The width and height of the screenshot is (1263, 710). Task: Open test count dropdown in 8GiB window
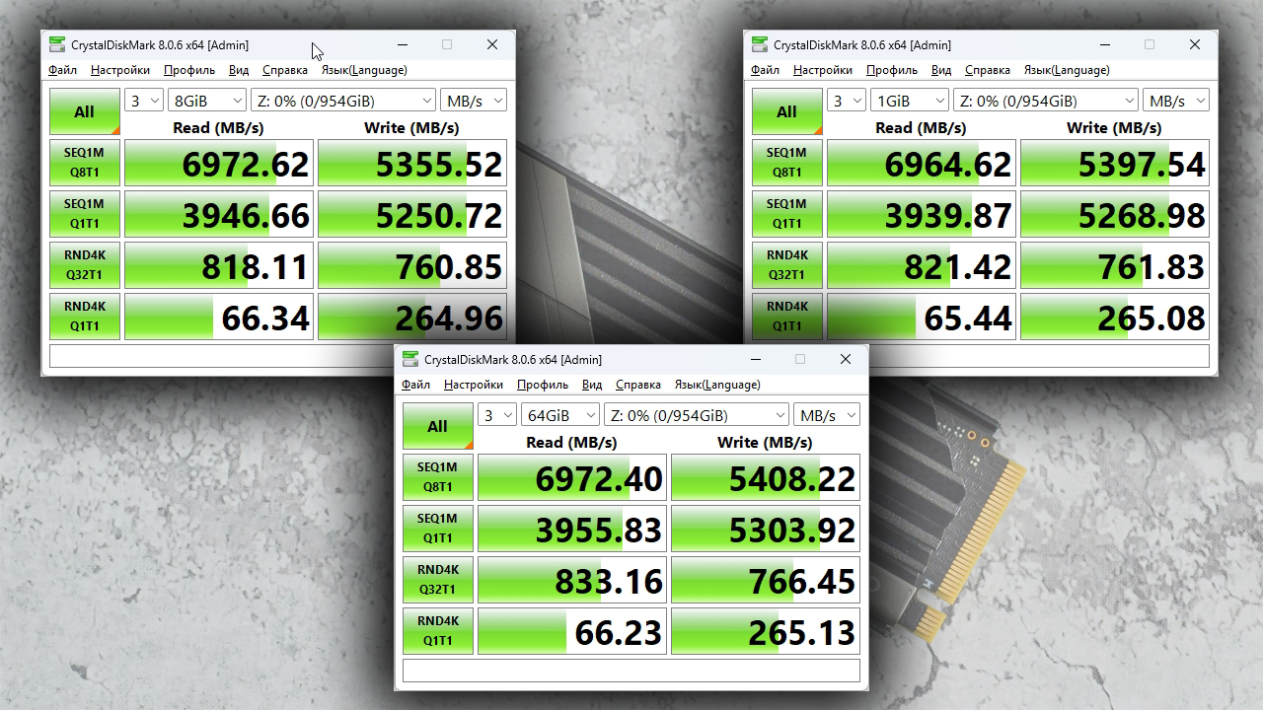tap(144, 101)
